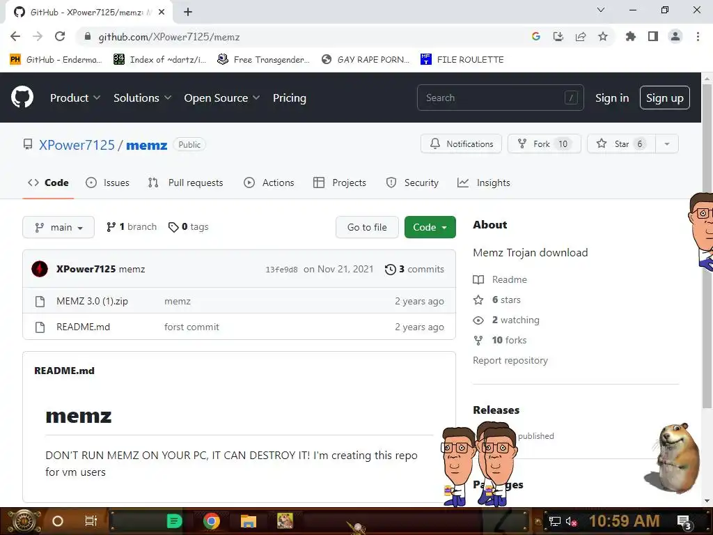Screen dimensions: 713x535
Task: Open File Explorer from taskbar
Action: click(x=249, y=521)
